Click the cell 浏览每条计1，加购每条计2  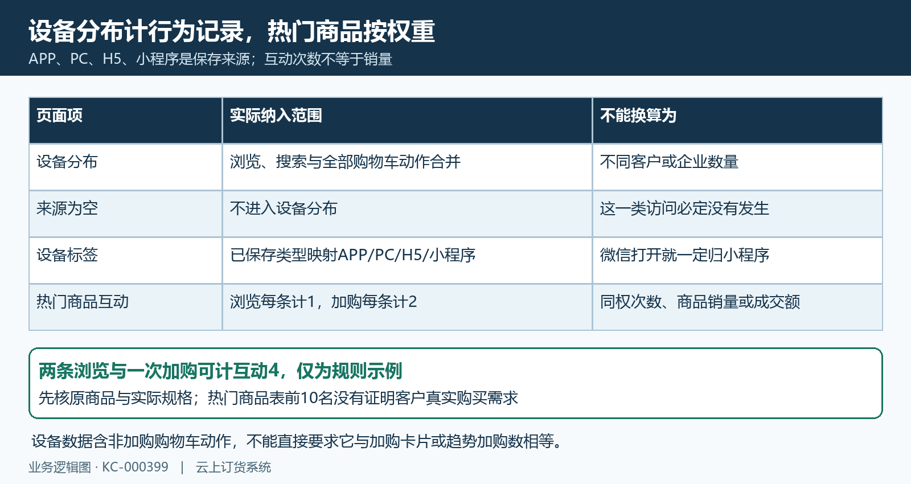[x=407, y=307]
